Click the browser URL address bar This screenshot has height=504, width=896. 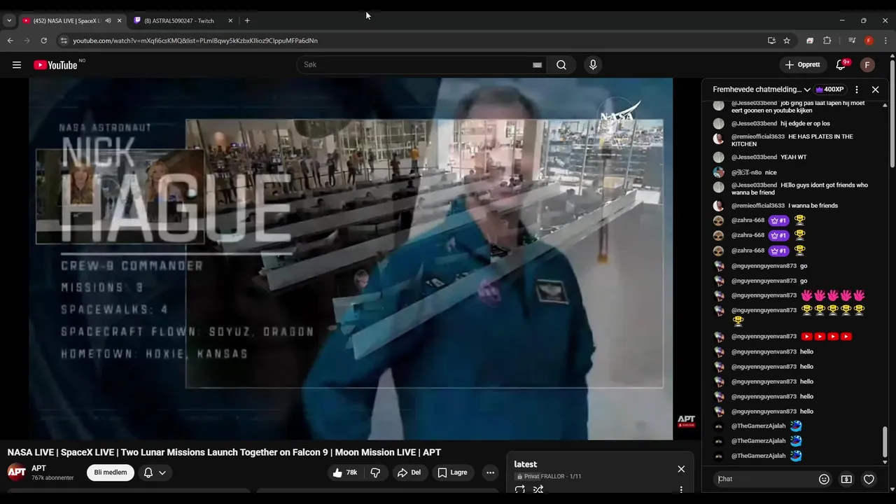tap(413, 41)
